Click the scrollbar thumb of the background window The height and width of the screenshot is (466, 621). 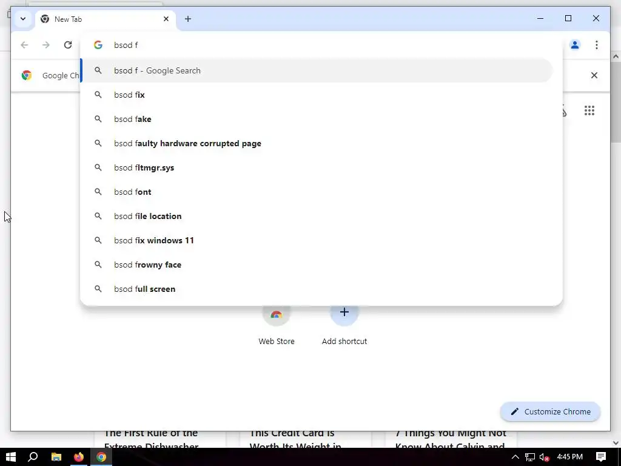[616, 103]
